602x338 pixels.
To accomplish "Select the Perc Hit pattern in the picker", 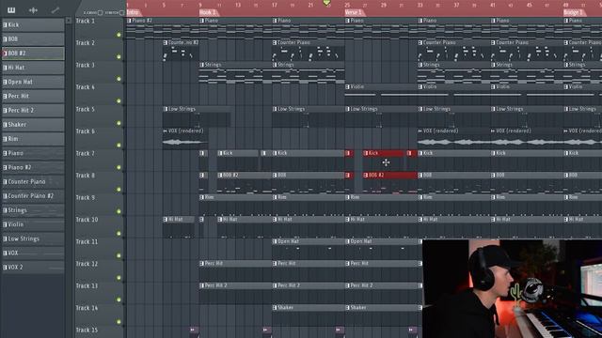I will coord(34,96).
